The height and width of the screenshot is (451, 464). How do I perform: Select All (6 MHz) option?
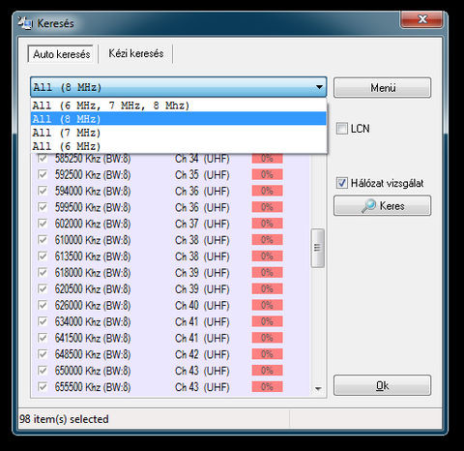click(x=179, y=146)
